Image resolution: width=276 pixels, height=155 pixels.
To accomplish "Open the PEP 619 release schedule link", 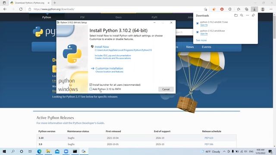I will pos(209,138).
